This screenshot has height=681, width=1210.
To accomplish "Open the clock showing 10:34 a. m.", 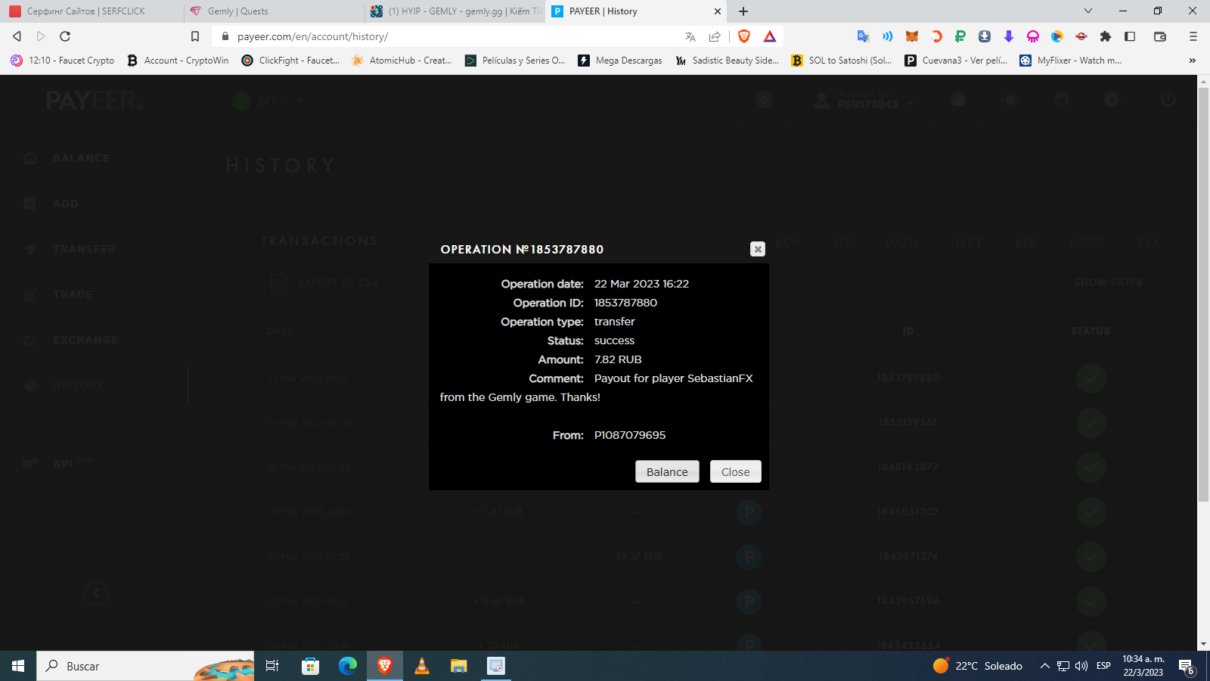I will (1143, 666).
